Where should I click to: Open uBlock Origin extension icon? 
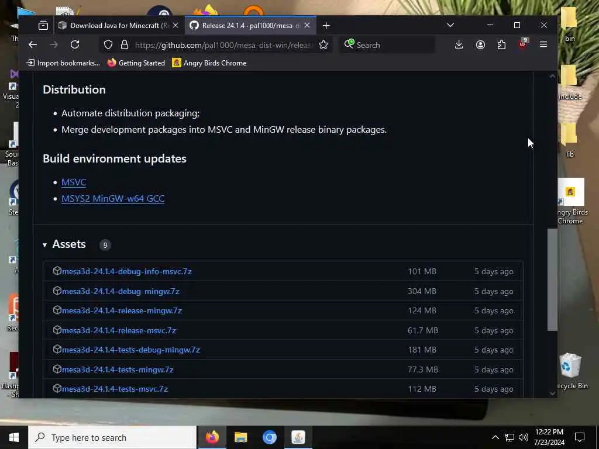coord(522,44)
